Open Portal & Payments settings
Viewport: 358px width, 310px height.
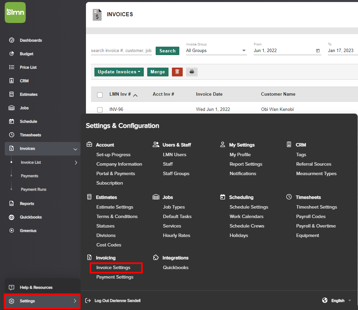tap(115, 173)
